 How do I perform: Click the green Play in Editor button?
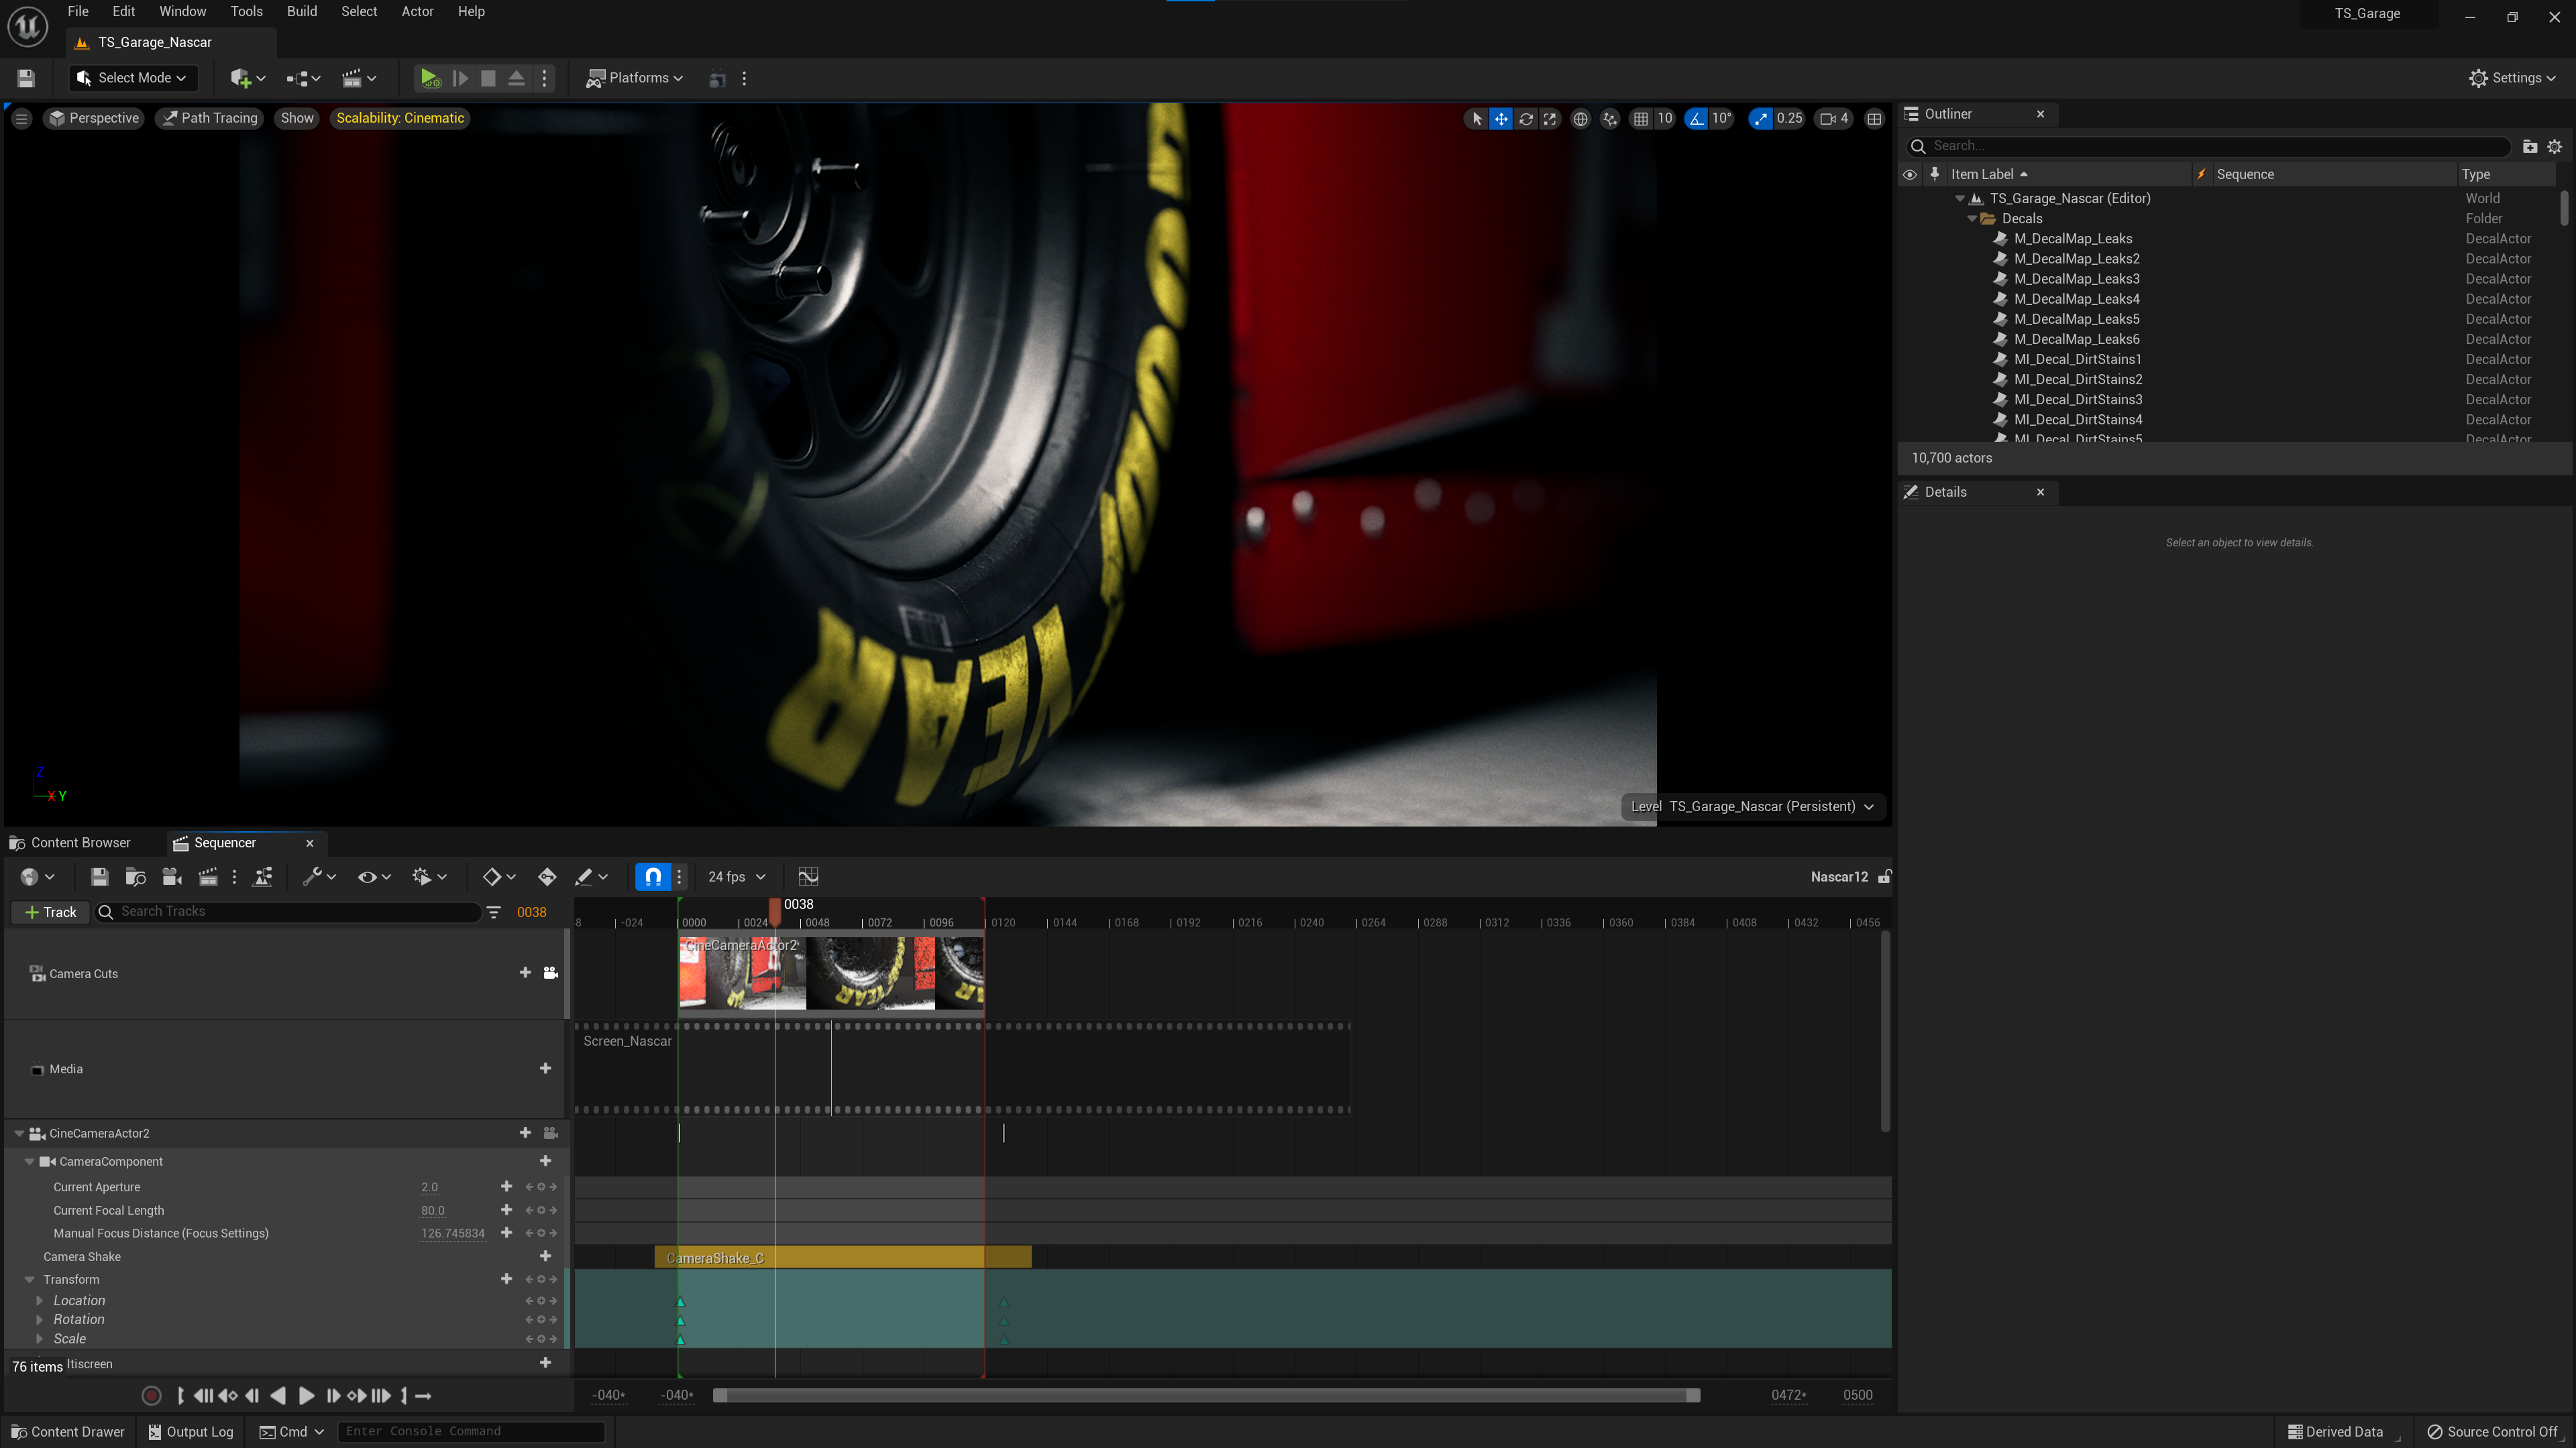pyautogui.click(x=429, y=78)
